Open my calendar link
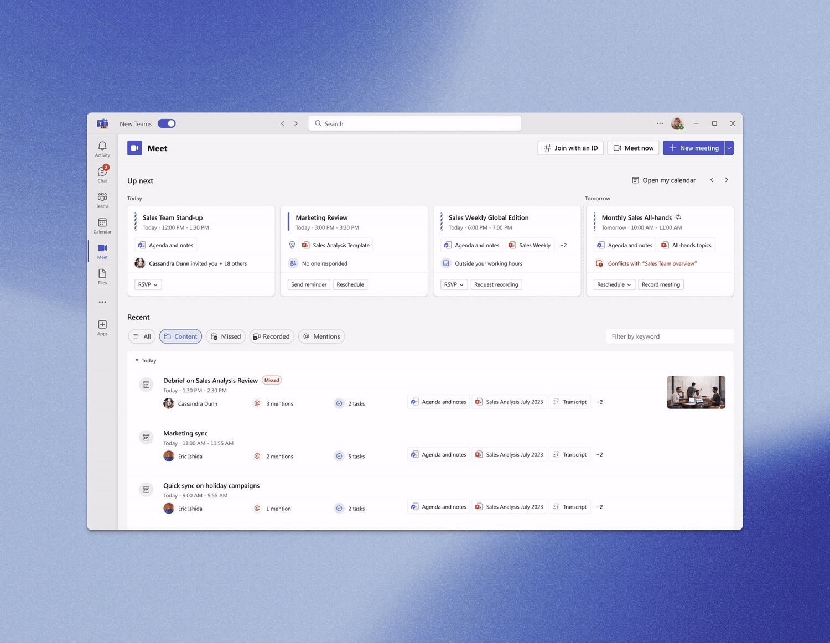830x643 pixels. (x=664, y=180)
